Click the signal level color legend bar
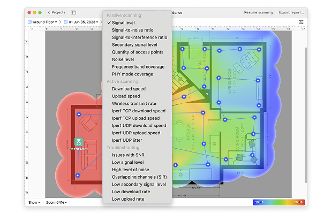This screenshot has height=214, width=332. pyautogui.click(x=278, y=203)
